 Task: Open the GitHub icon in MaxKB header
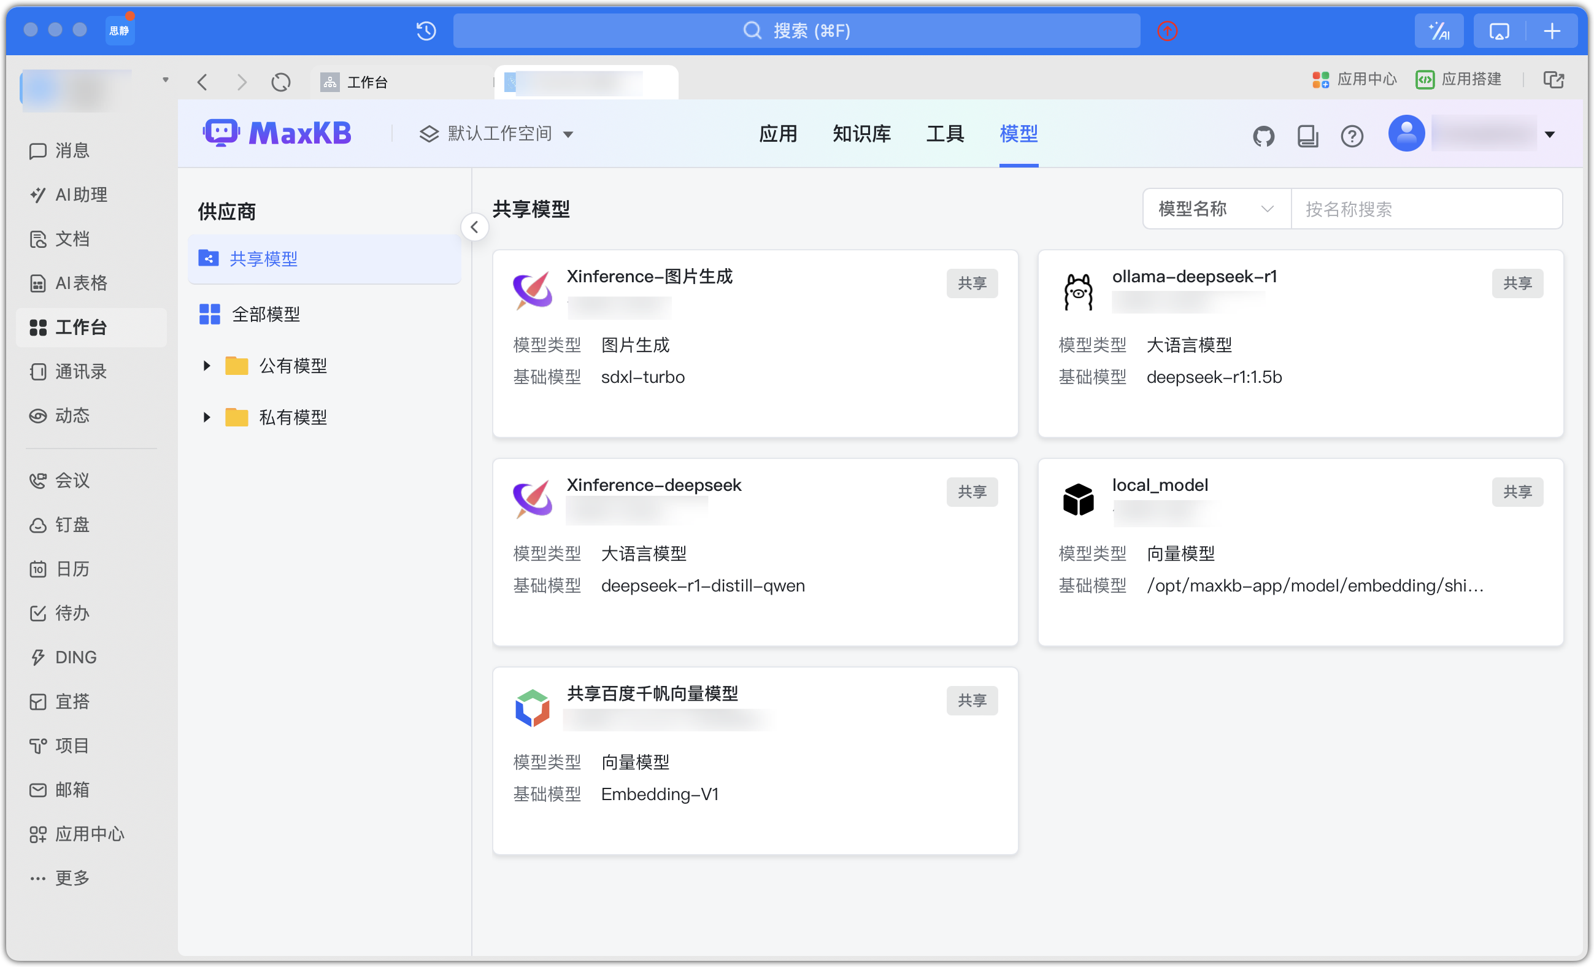point(1264,135)
